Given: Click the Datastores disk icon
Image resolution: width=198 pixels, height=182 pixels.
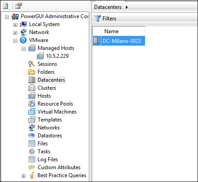Looking at the screenshot, I should pos(31,136).
